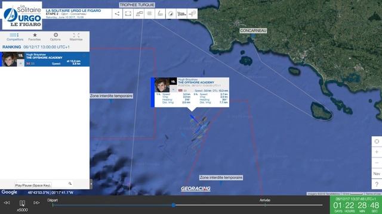The height and width of the screenshot is (214, 382).
Task: Toggle boat labels icon in top toolbar
Action: coord(139,14)
